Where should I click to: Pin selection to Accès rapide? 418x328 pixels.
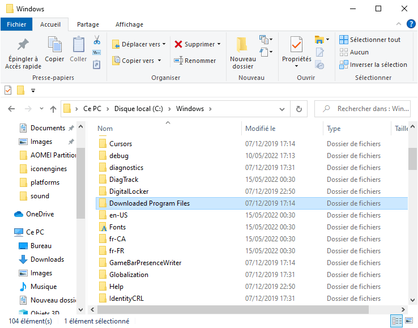click(x=23, y=53)
